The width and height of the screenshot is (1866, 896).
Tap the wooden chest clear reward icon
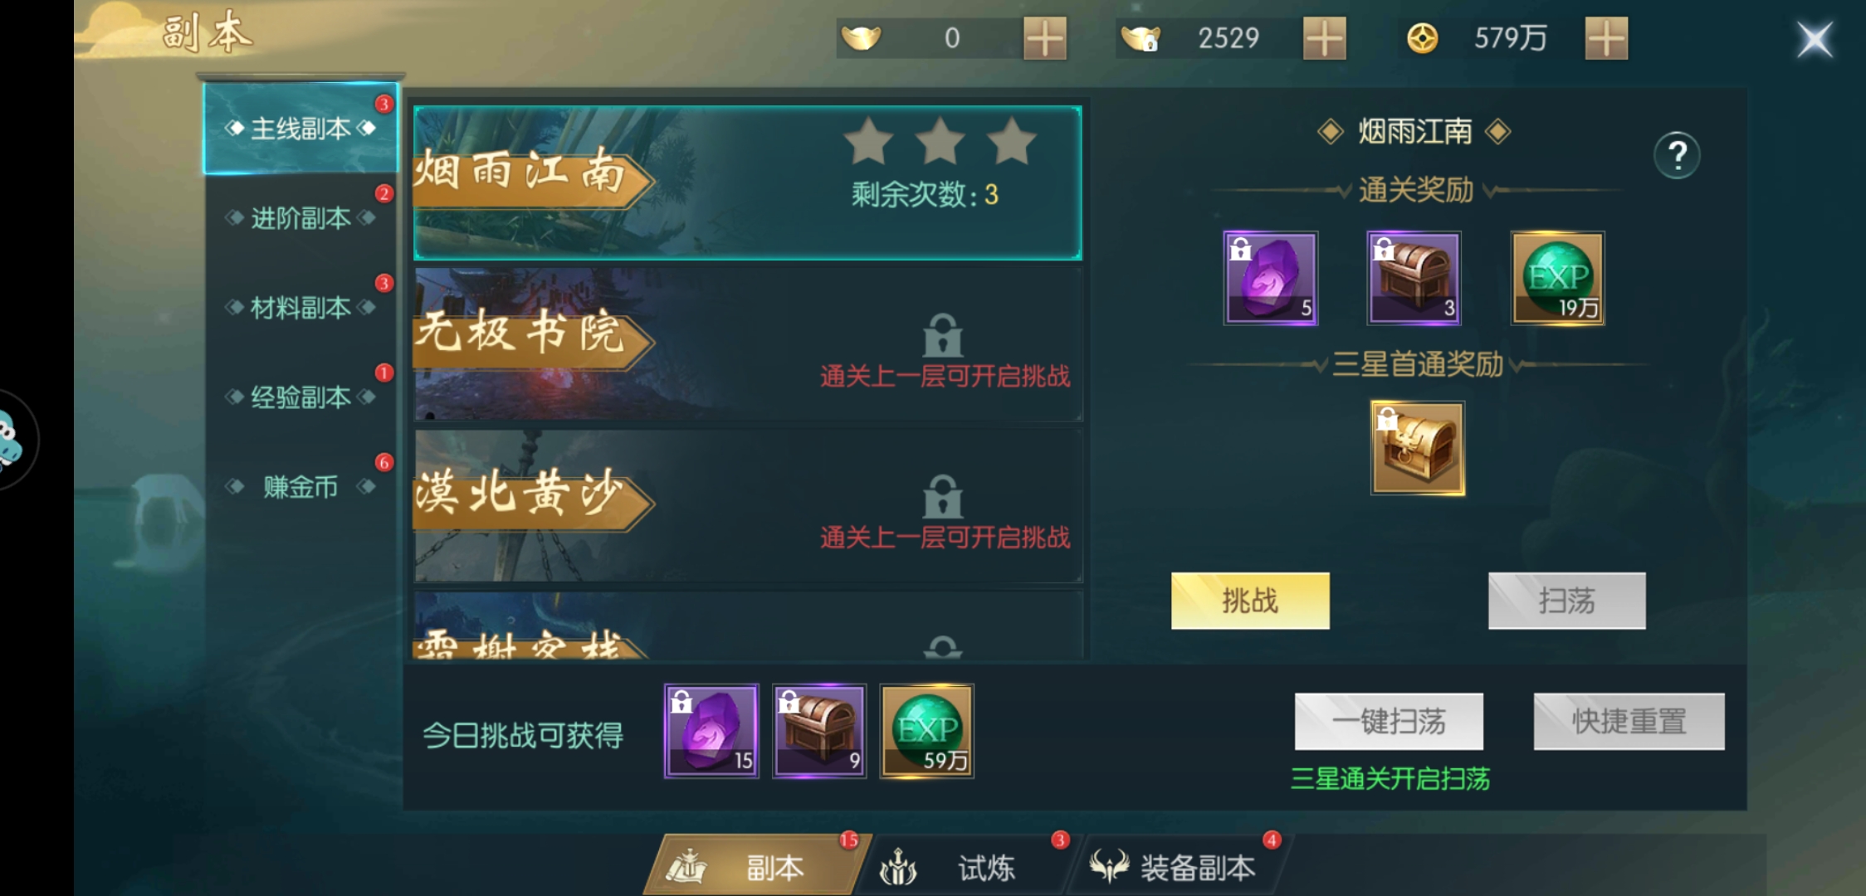point(1414,278)
